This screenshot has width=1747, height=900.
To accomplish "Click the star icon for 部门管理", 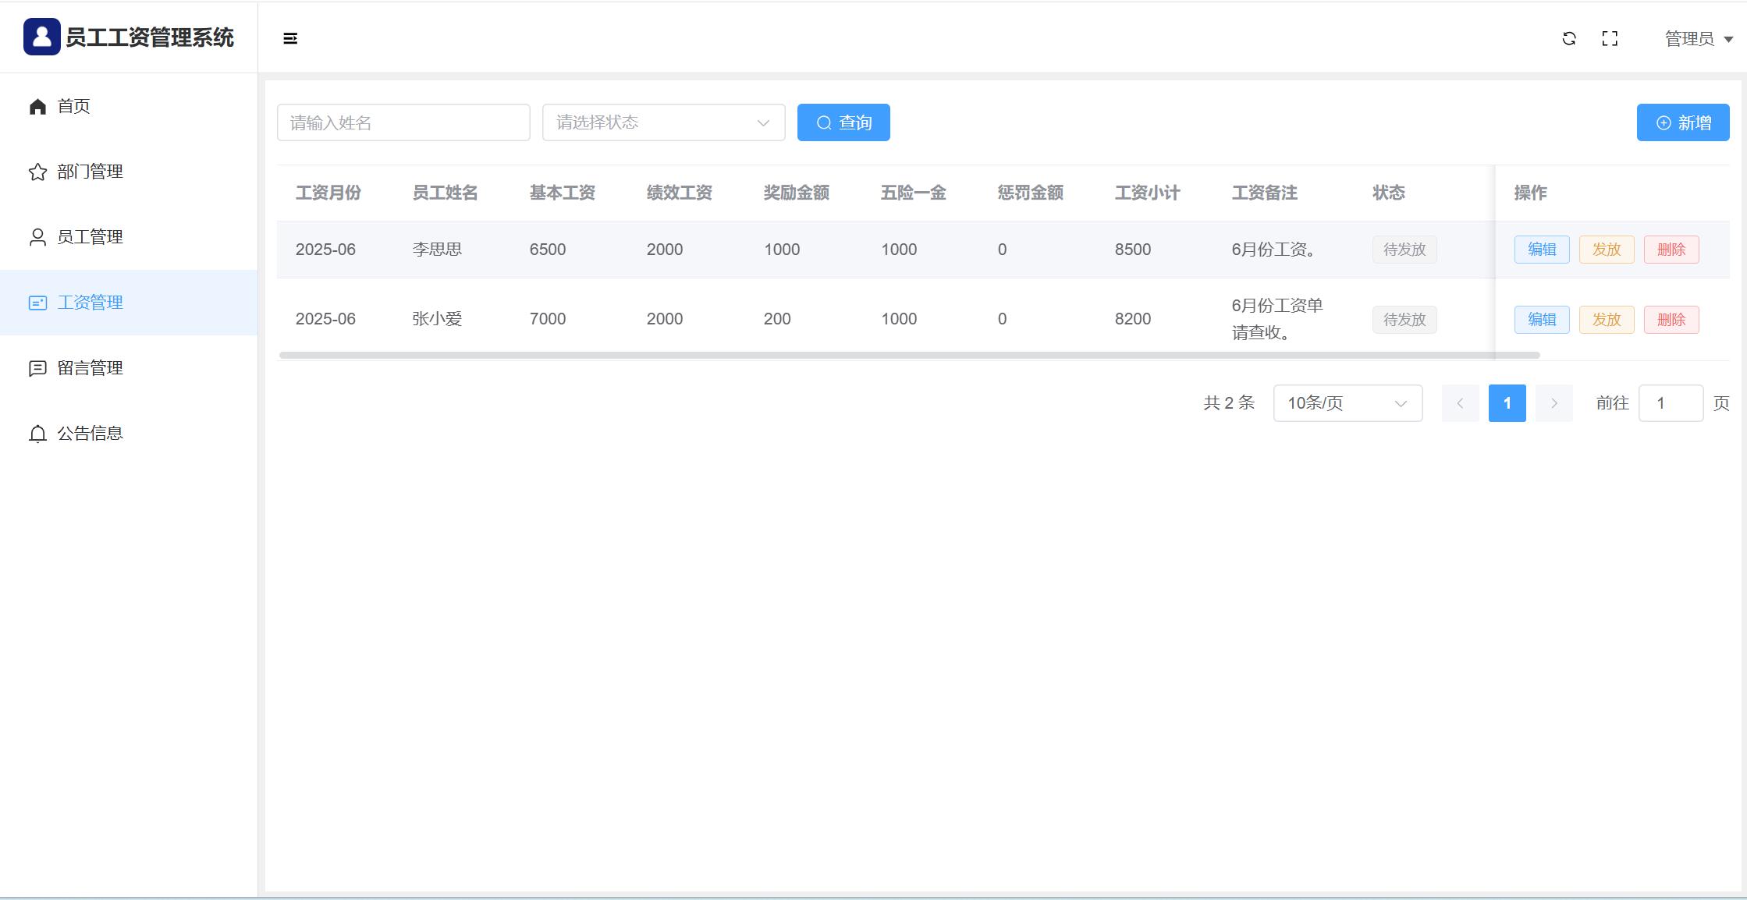I will click(37, 172).
